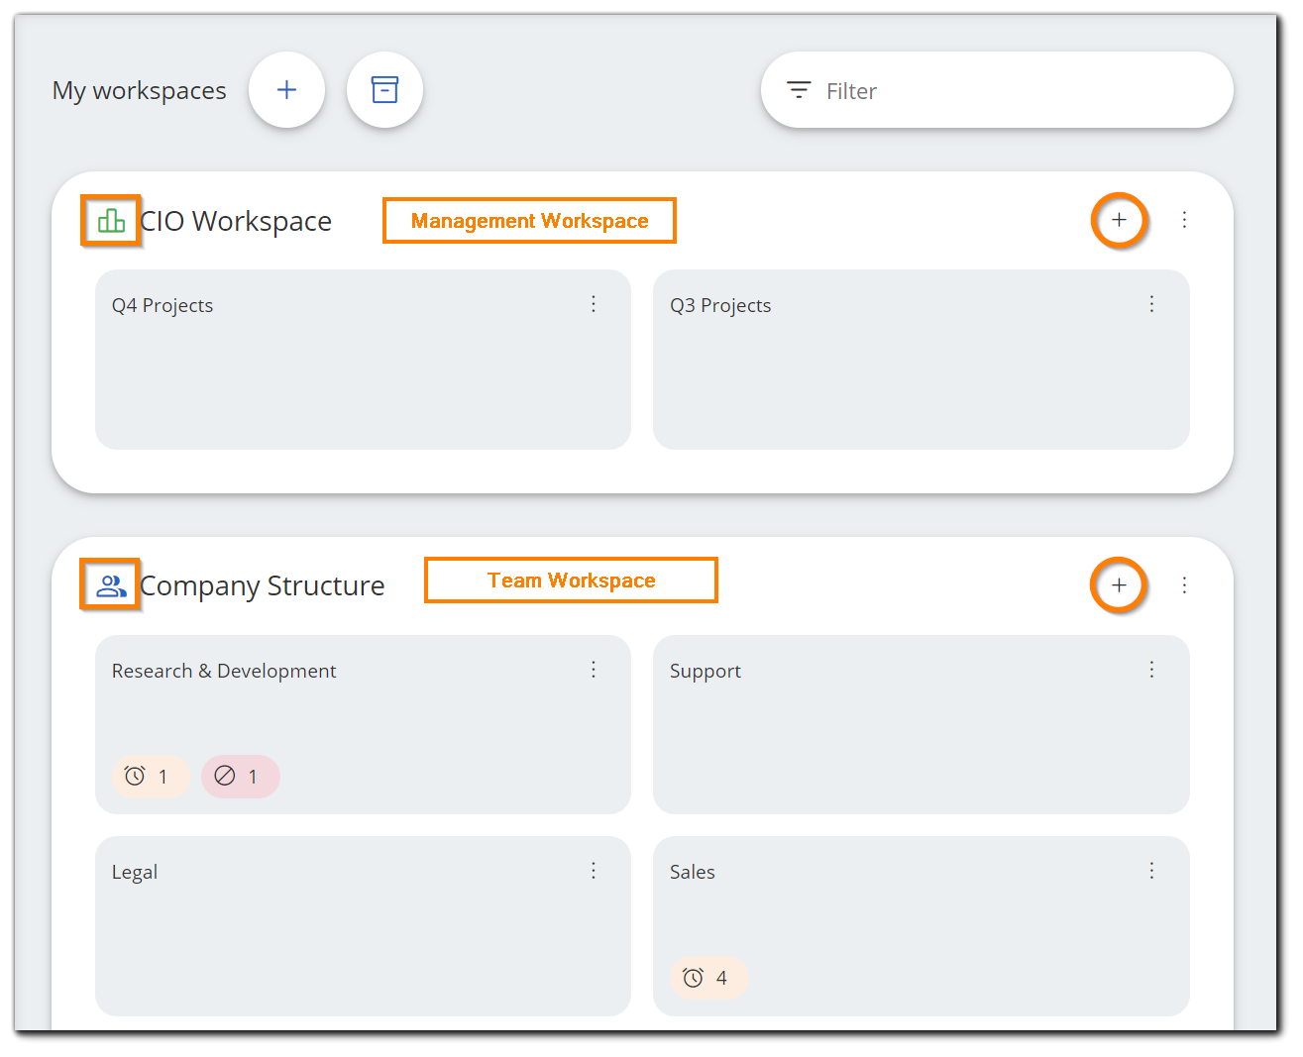
Task: Click the Research & Development overdue clock badge
Action: [150, 777]
